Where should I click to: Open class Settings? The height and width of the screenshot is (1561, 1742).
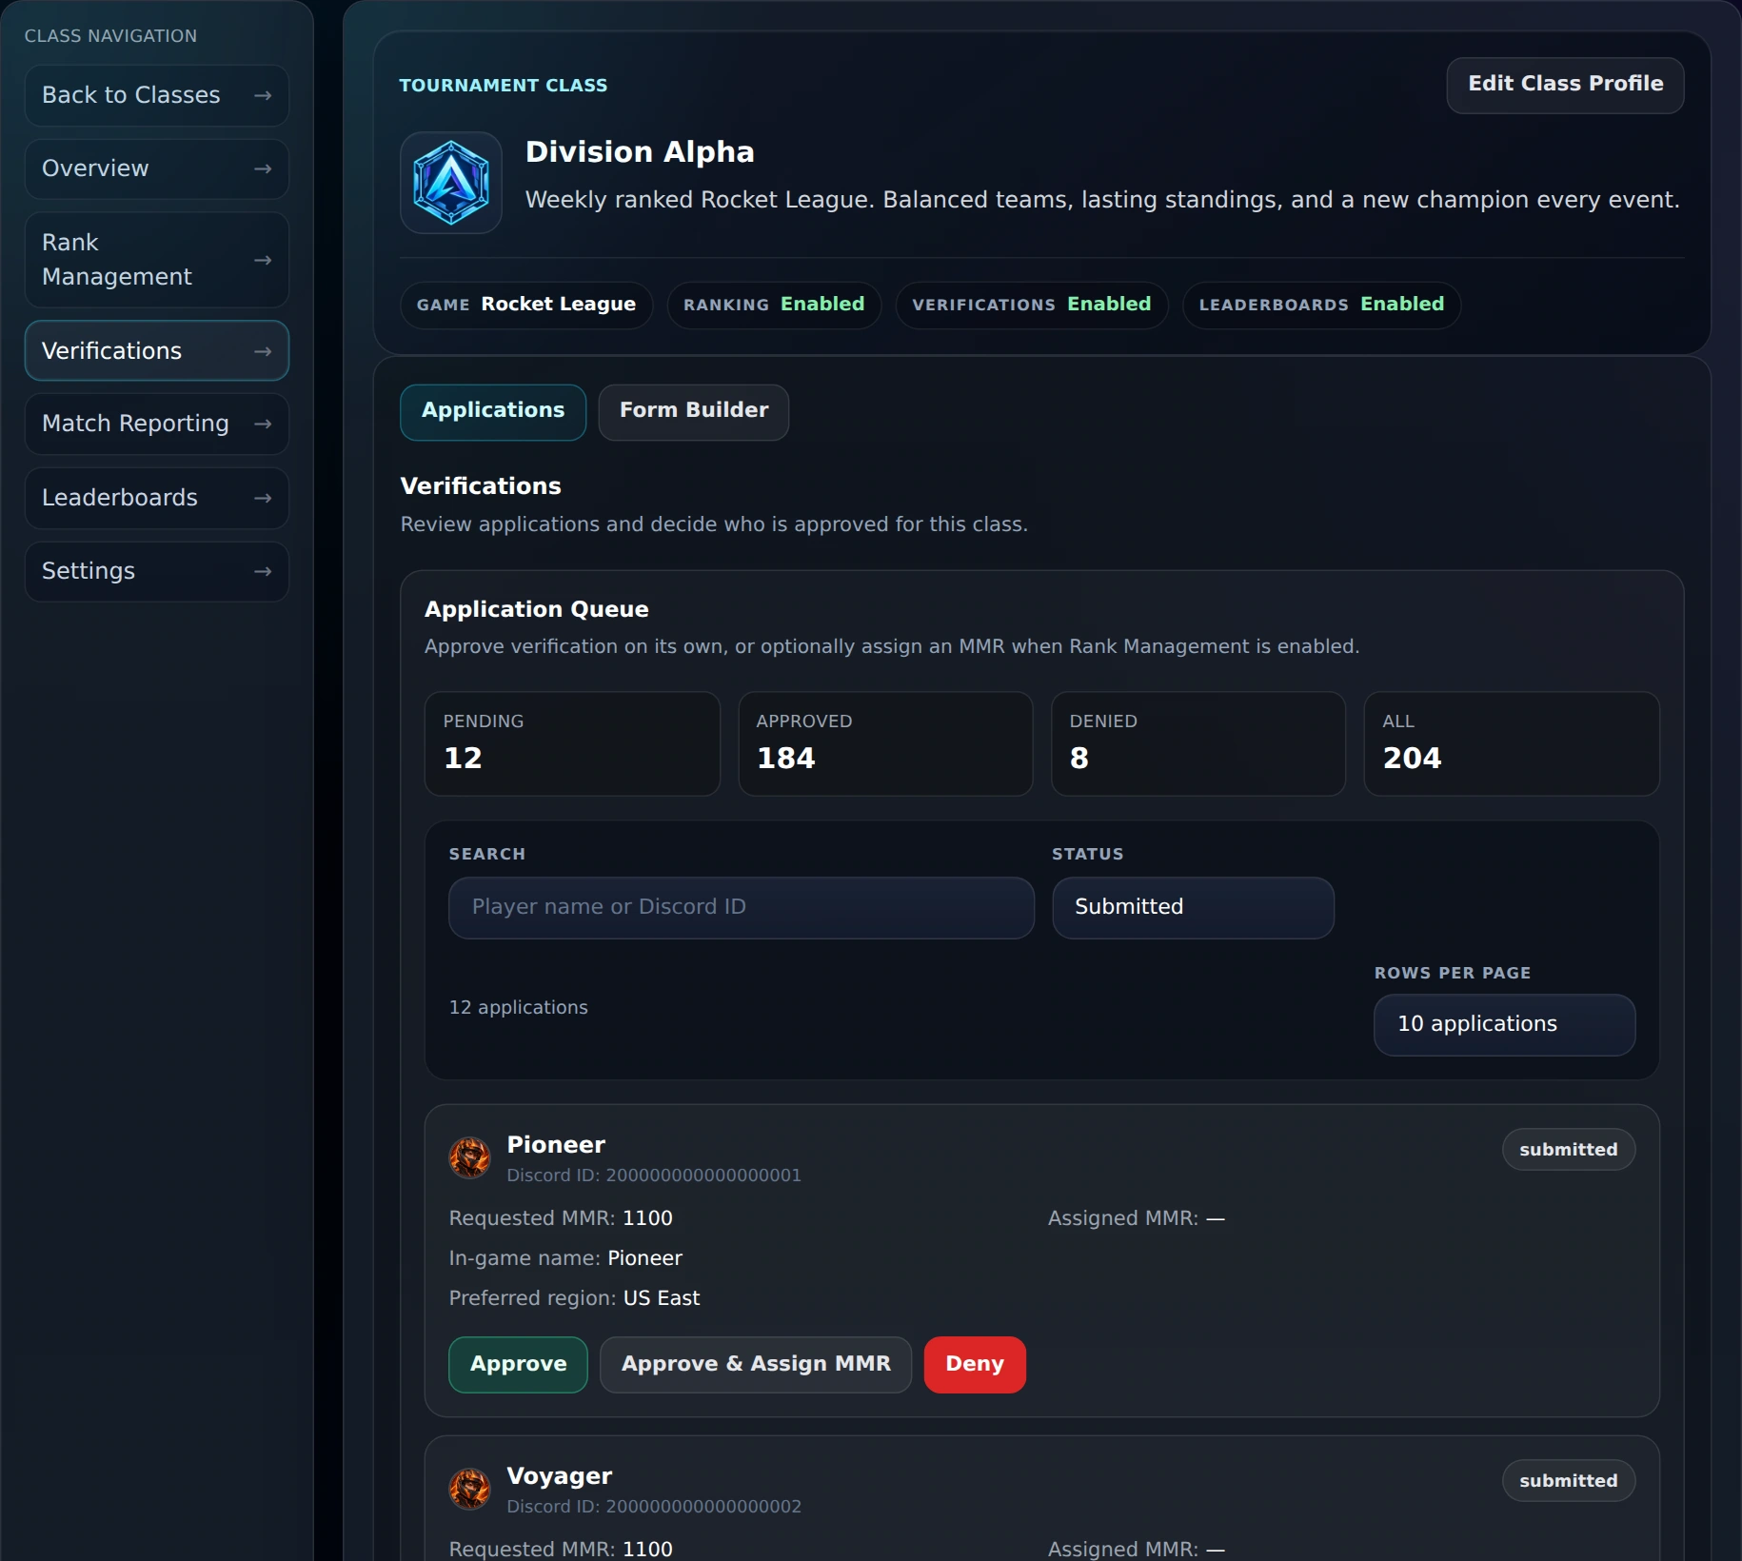point(157,571)
